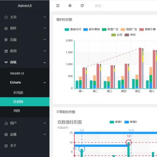This screenshot has width=157, height=157.
Task: Expand the 页面 chevron arrow
Action: click(x=45, y=40)
